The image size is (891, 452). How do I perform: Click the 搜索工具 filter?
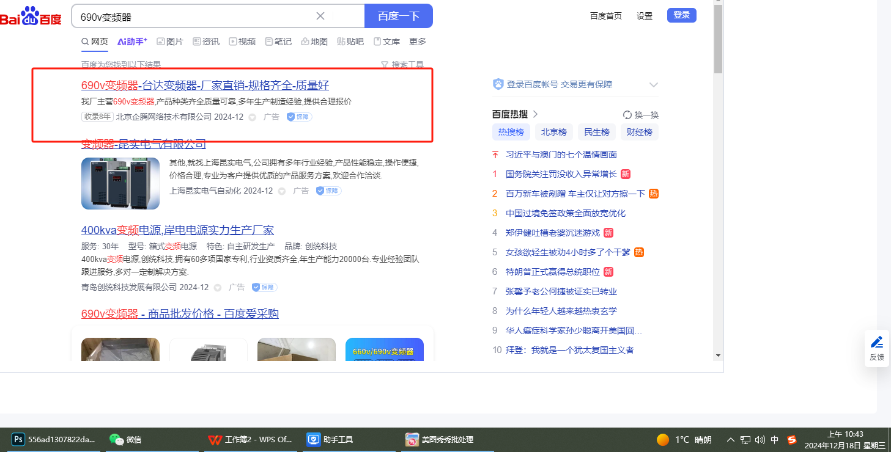402,65
